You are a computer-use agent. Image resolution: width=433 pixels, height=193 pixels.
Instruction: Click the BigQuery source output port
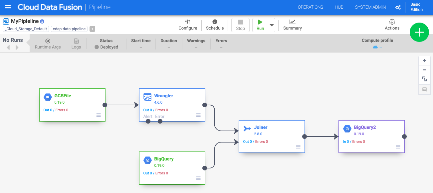(x=205, y=168)
